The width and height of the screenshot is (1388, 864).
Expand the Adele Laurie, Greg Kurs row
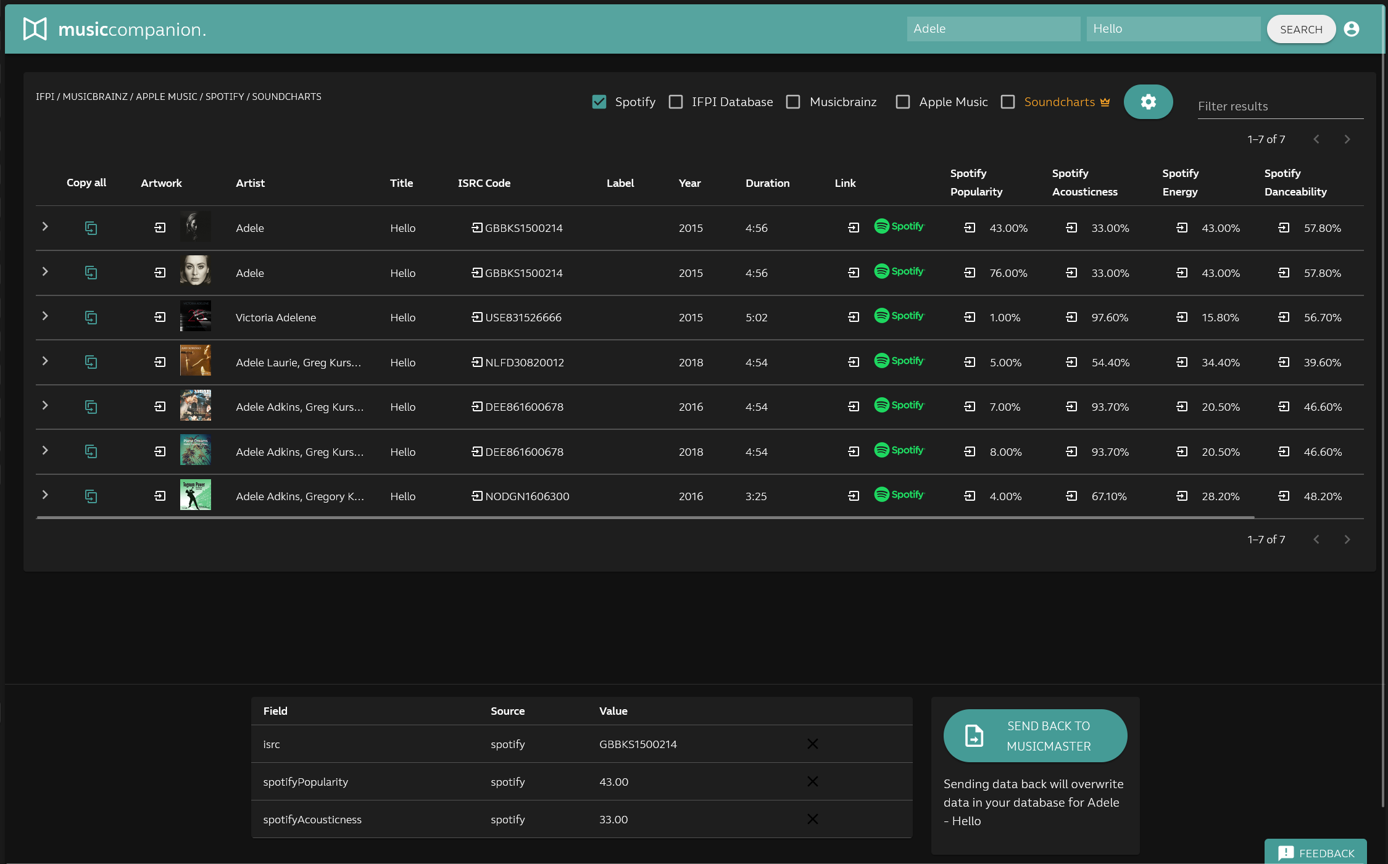click(45, 361)
